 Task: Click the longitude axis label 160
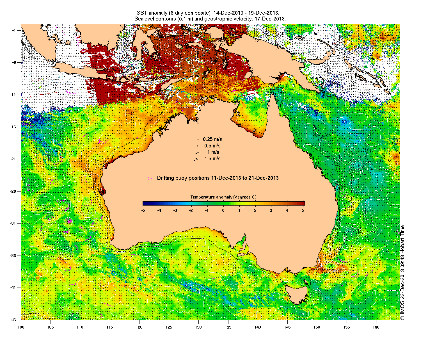[x=376, y=327]
